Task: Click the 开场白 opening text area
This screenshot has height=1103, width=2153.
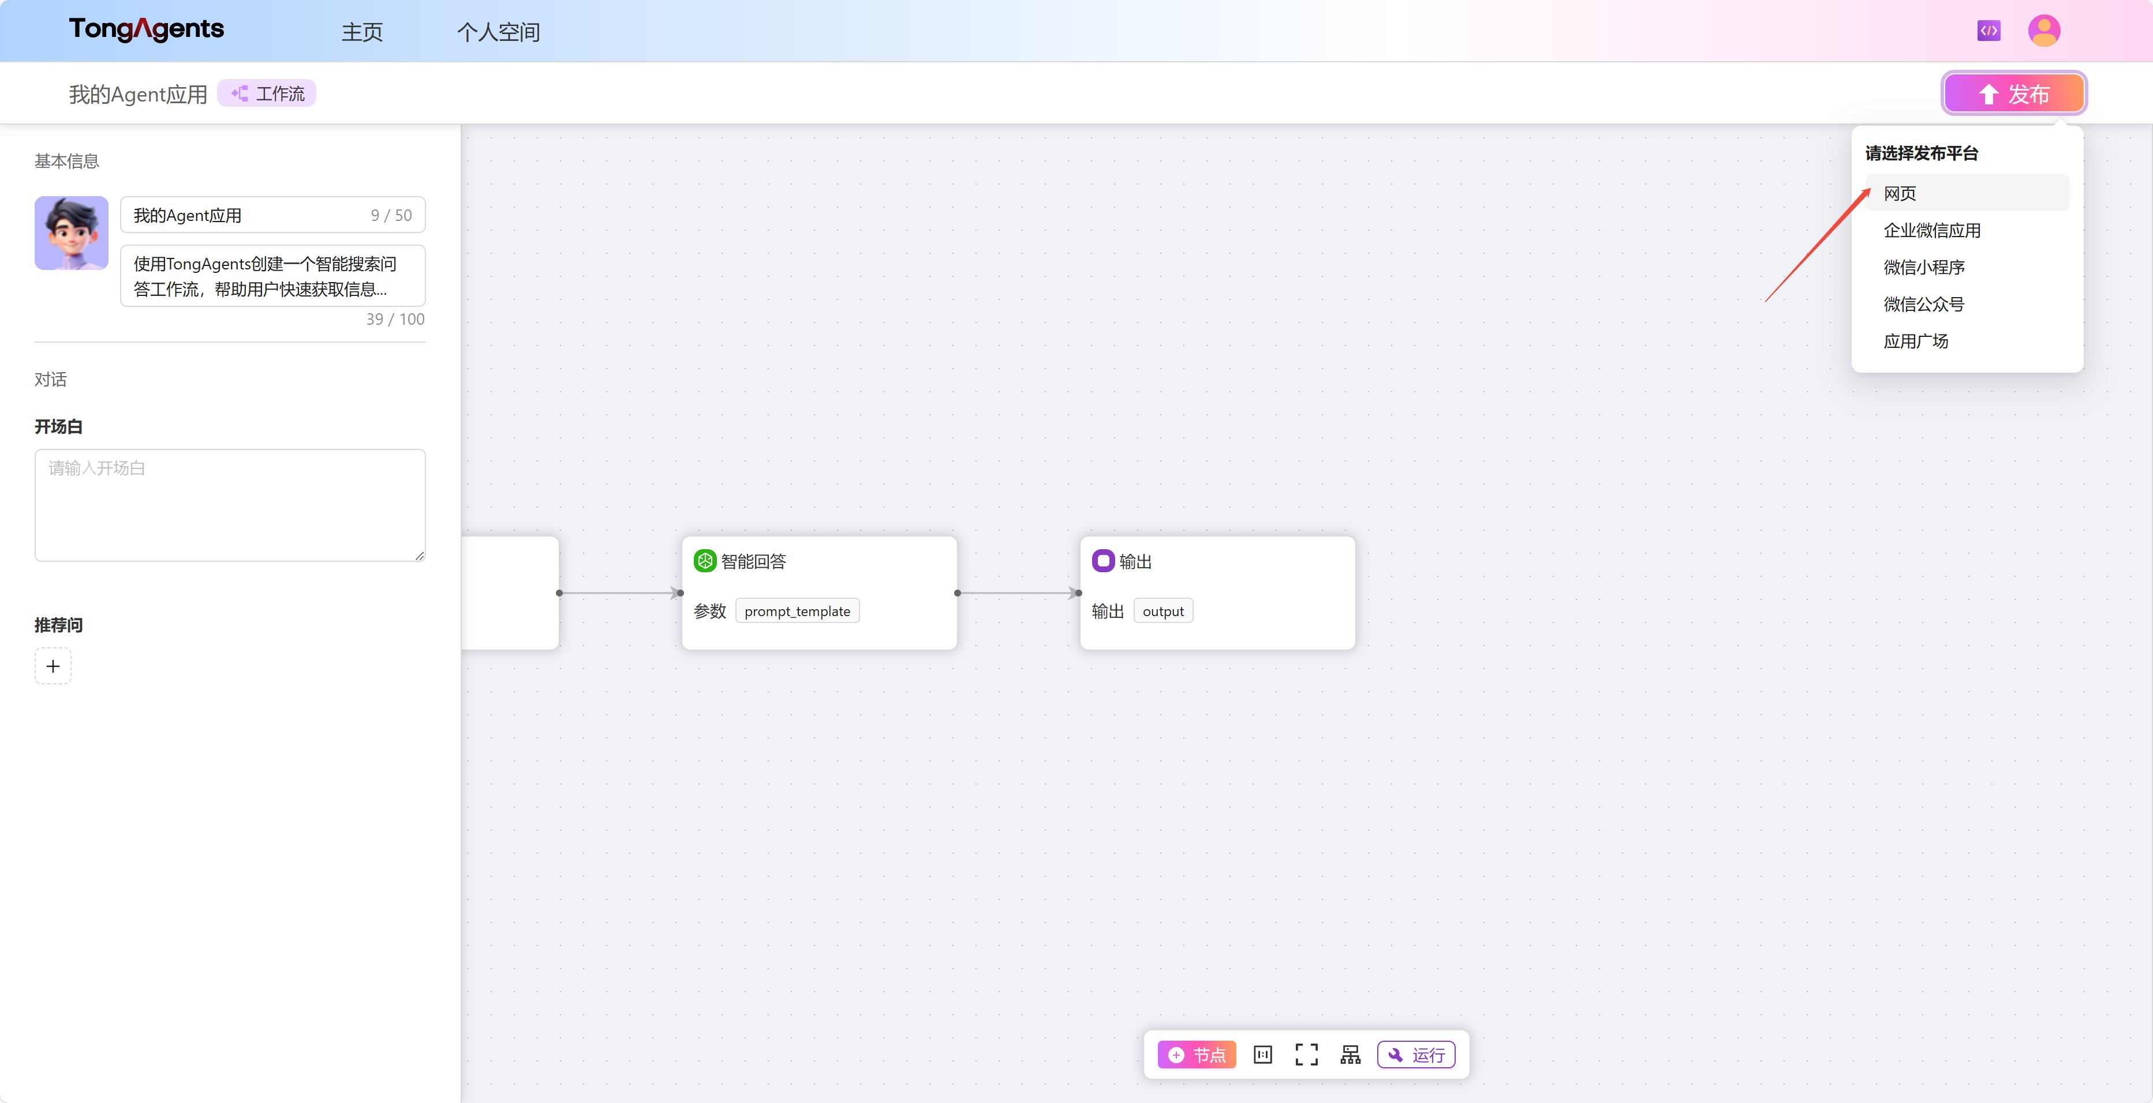Action: tap(230, 505)
